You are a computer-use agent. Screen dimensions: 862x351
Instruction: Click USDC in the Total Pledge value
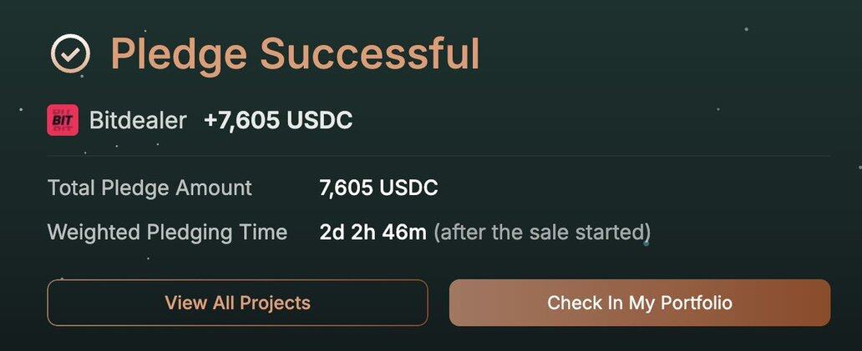pyautogui.click(x=408, y=188)
